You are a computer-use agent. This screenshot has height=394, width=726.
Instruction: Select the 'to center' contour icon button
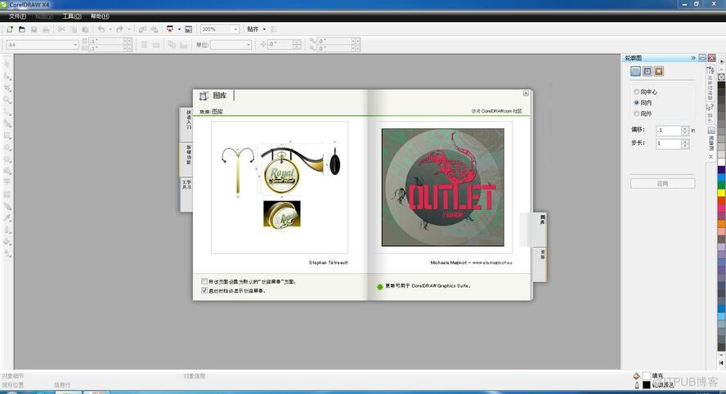pyautogui.click(x=635, y=72)
